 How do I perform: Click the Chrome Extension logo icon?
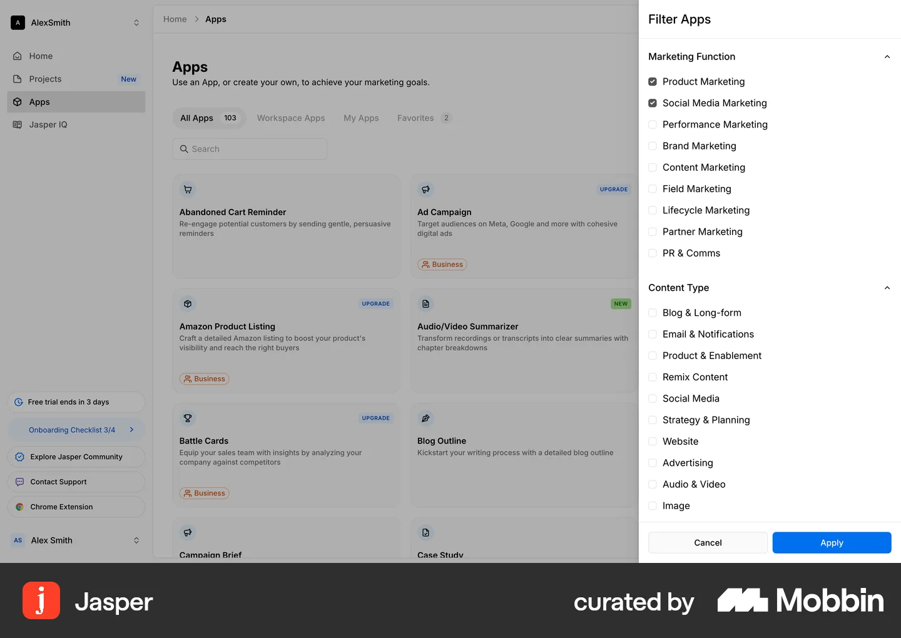[x=19, y=507]
